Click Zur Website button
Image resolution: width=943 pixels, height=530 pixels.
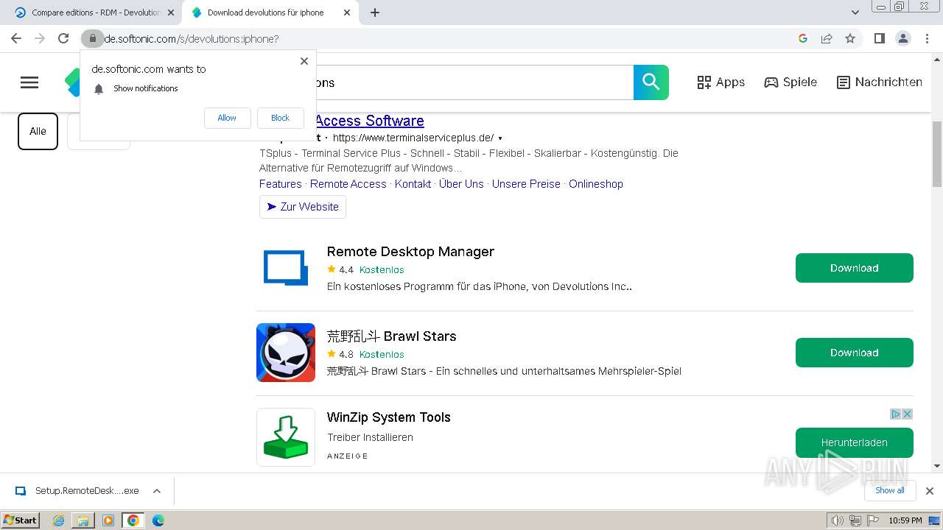[303, 207]
